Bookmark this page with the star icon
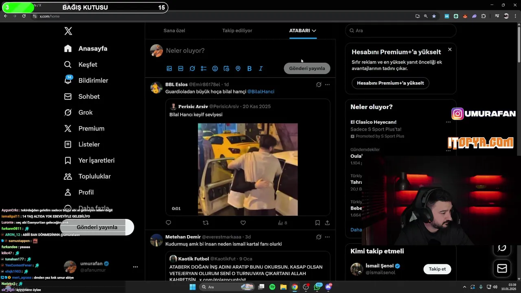Image resolution: width=521 pixels, height=293 pixels. click(434, 16)
